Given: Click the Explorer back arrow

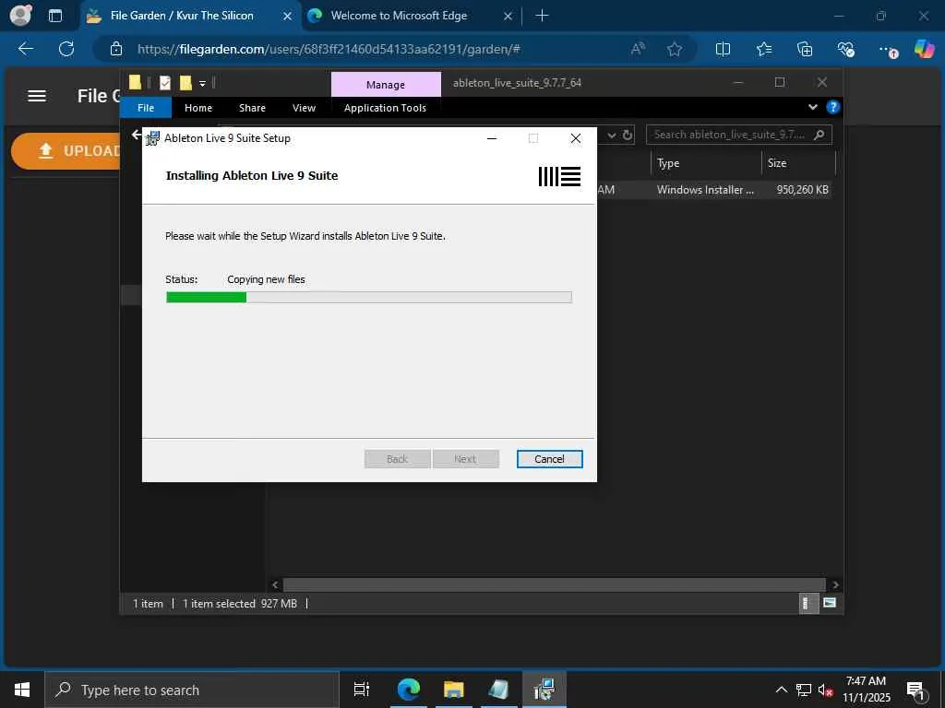Looking at the screenshot, I should [x=137, y=135].
